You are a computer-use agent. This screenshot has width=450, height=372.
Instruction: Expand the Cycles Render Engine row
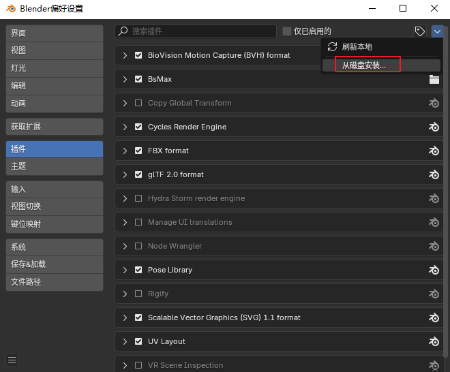point(125,127)
